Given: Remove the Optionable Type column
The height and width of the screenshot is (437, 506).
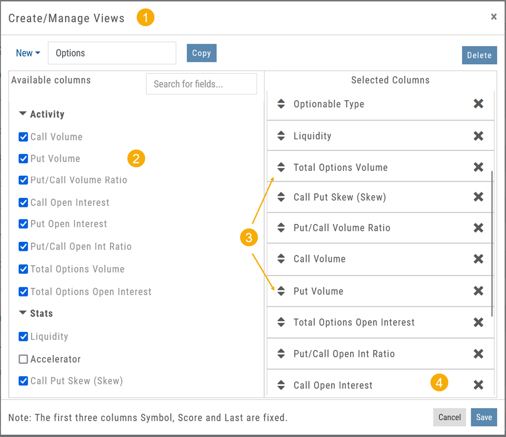Looking at the screenshot, I should pyautogui.click(x=478, y=104).
